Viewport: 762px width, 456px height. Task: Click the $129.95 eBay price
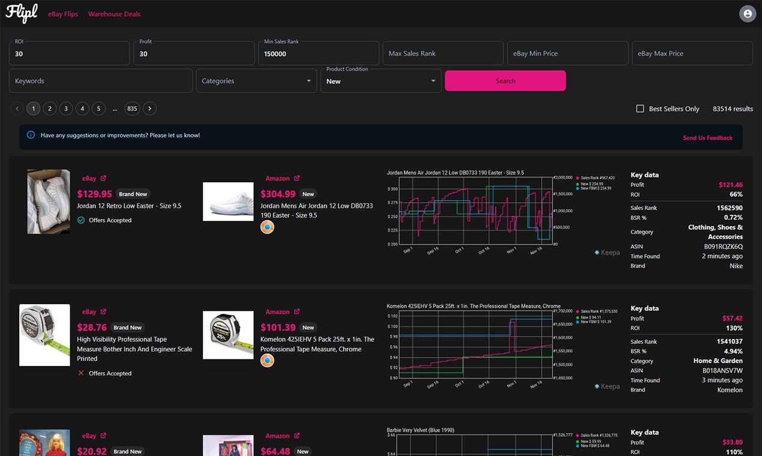tap(95, 194)
